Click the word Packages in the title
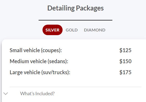Screen dimensions: 146x102 tap(90, 8)
